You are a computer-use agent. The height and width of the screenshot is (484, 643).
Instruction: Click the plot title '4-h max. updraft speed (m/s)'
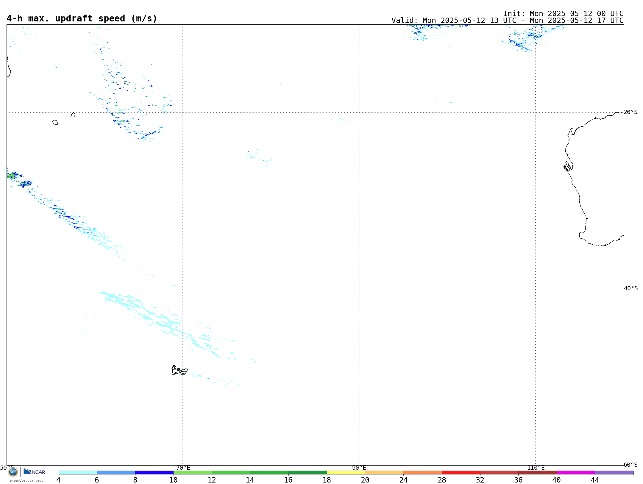[82, 18]
